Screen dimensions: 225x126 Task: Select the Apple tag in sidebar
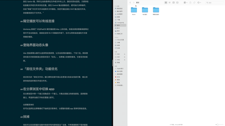tap(120, 69)
